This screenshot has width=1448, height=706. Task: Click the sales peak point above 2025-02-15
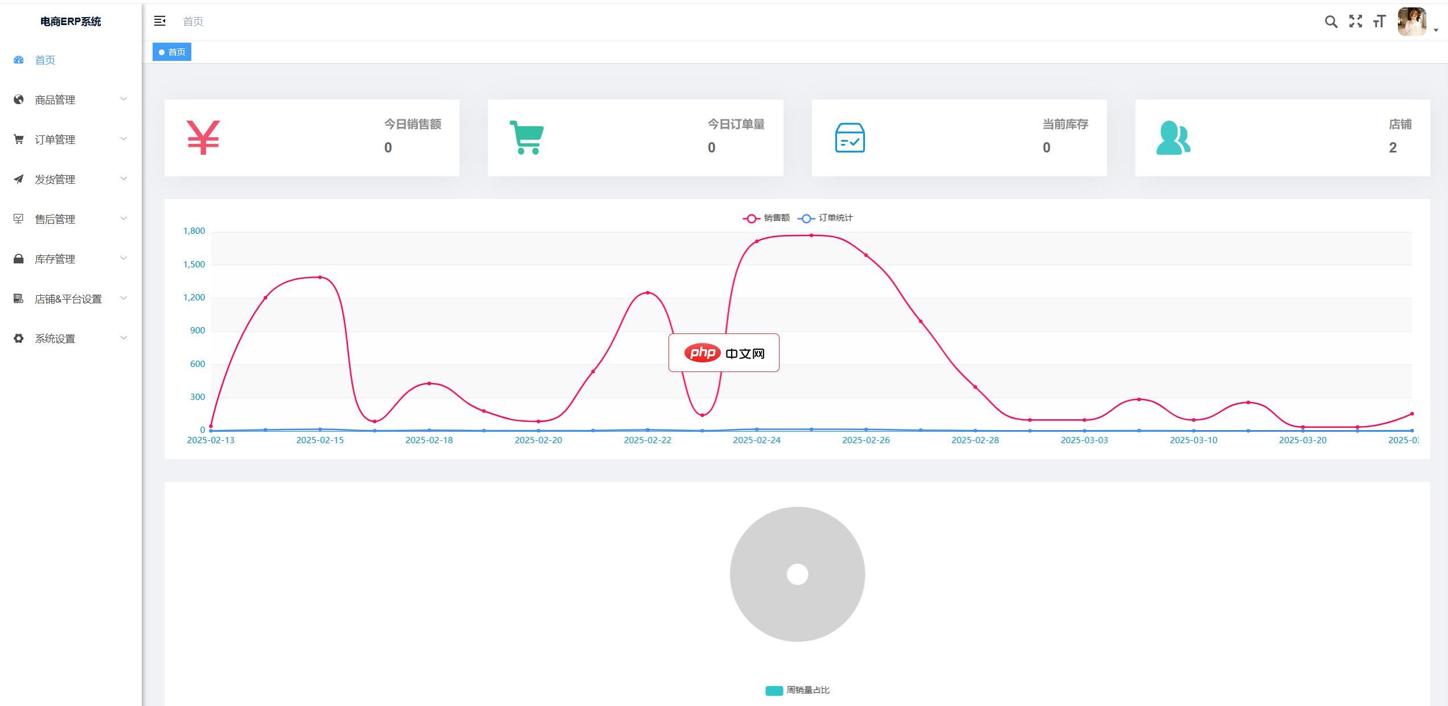coord(320,277)
